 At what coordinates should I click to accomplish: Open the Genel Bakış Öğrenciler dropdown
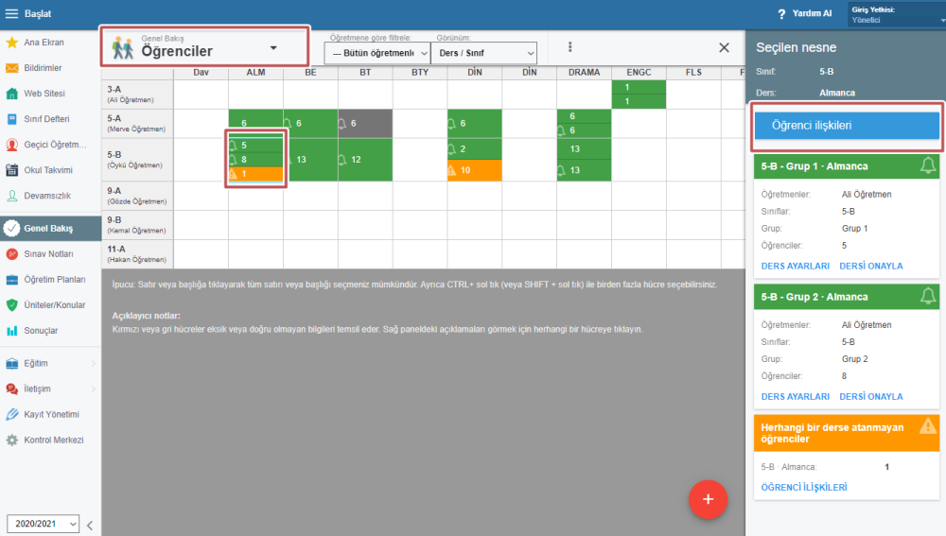click(205, 47)
